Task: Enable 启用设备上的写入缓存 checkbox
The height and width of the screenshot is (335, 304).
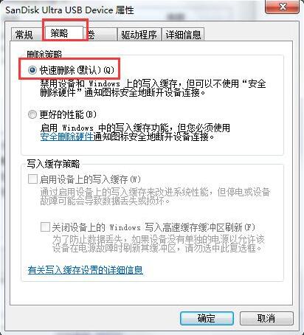Action: (x=32, y=179)
